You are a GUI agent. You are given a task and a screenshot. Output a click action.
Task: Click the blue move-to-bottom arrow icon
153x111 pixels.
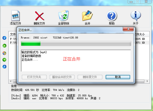point(4,67)
